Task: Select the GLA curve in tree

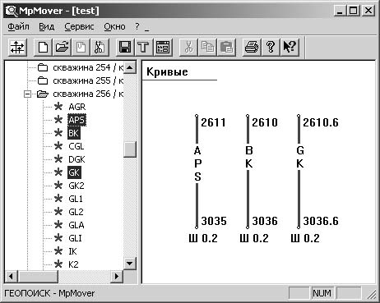Action: click(76, 225)
